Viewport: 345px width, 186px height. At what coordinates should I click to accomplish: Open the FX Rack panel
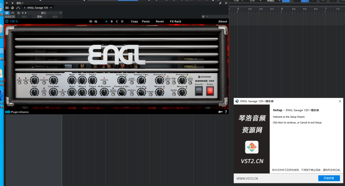[x=175, y=22]
